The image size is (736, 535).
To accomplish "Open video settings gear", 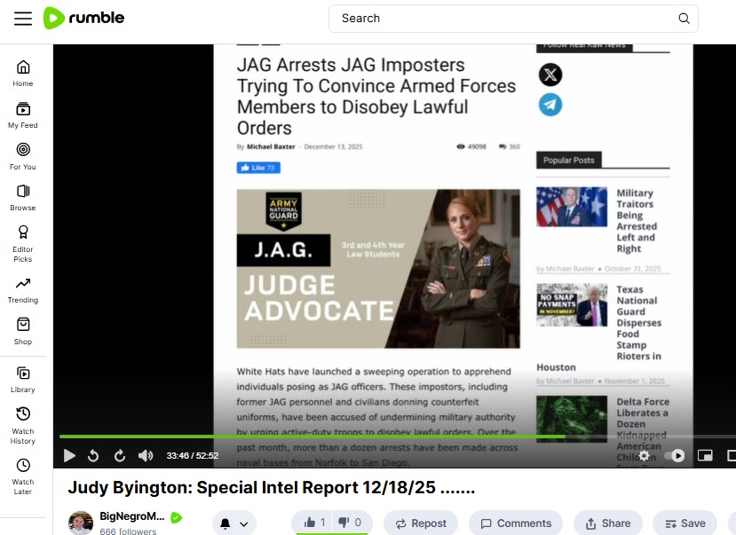I will (x=645, y=455).
